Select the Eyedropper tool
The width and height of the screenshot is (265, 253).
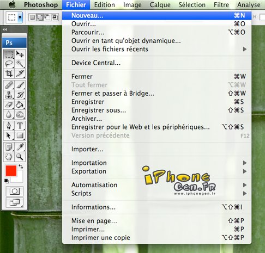(x=20, y=147)
